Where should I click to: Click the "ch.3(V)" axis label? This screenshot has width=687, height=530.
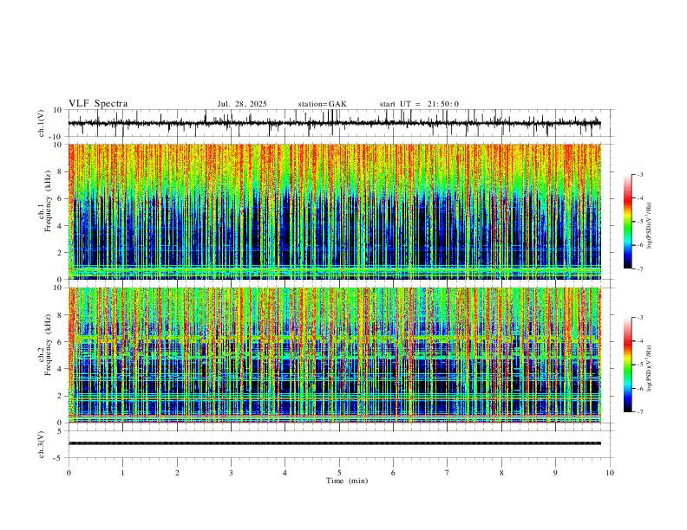point(42,444)
